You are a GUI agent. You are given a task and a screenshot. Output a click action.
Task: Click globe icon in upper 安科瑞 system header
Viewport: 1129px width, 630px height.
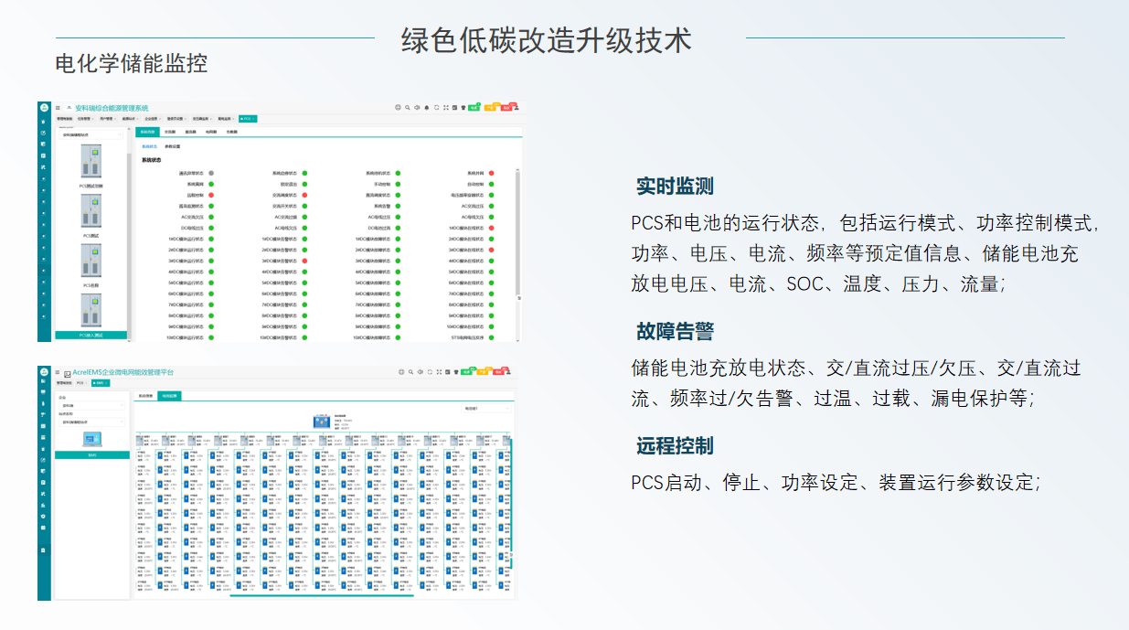(x=398, y=108)
